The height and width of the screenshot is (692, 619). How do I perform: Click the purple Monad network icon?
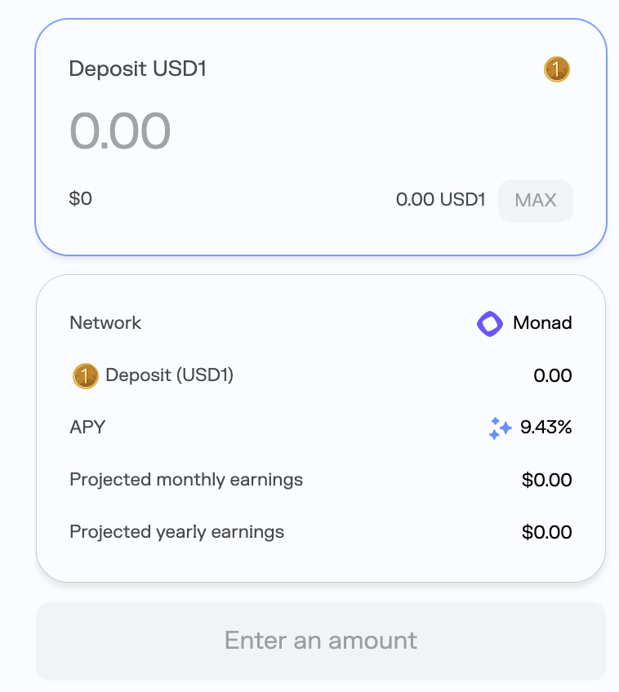point(490,323)
